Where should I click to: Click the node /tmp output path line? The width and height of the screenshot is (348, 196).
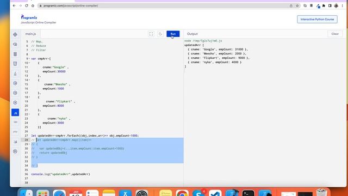pyautogui.click(x=203, y=41)
